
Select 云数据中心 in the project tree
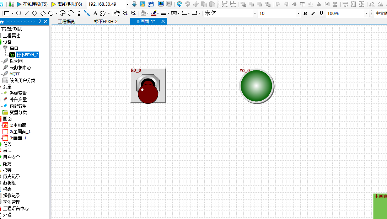[x=21, y=68]
